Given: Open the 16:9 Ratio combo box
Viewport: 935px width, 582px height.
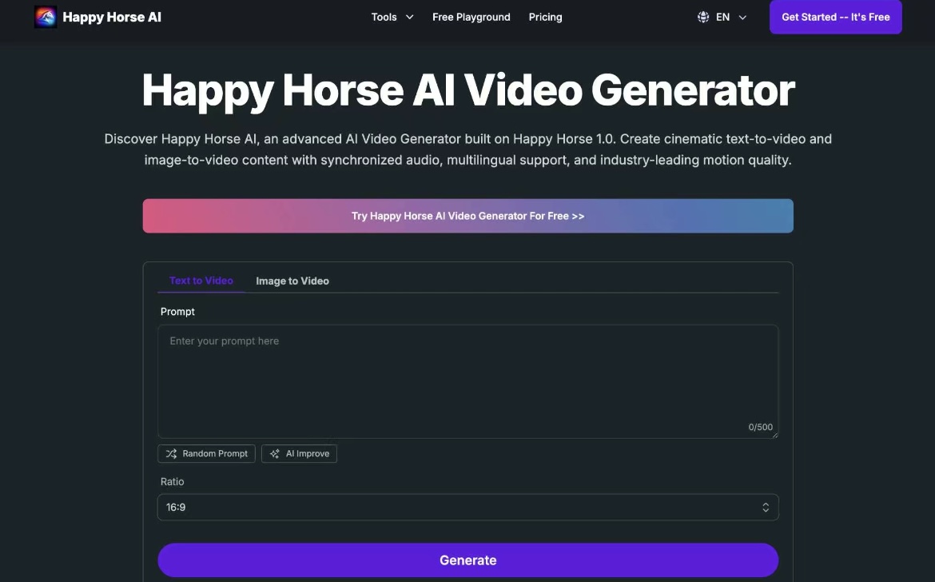Looking at the screenshot, I should [468, 508].
